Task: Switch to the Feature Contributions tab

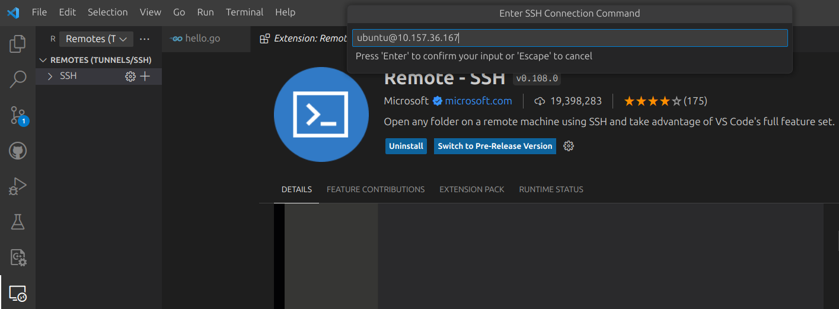Action: click(x=375, y=189)
